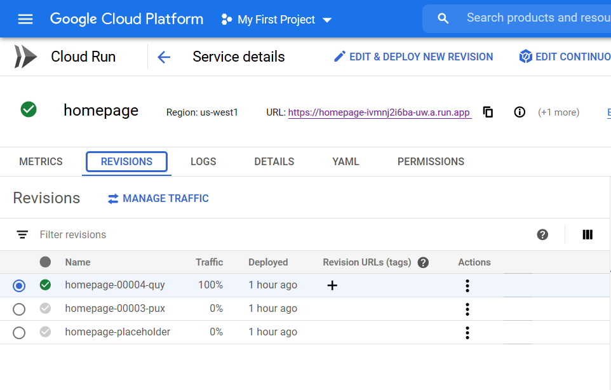Click the green status check beside homepage
This screenshot has width=611, height=390.
coord(29,109)
